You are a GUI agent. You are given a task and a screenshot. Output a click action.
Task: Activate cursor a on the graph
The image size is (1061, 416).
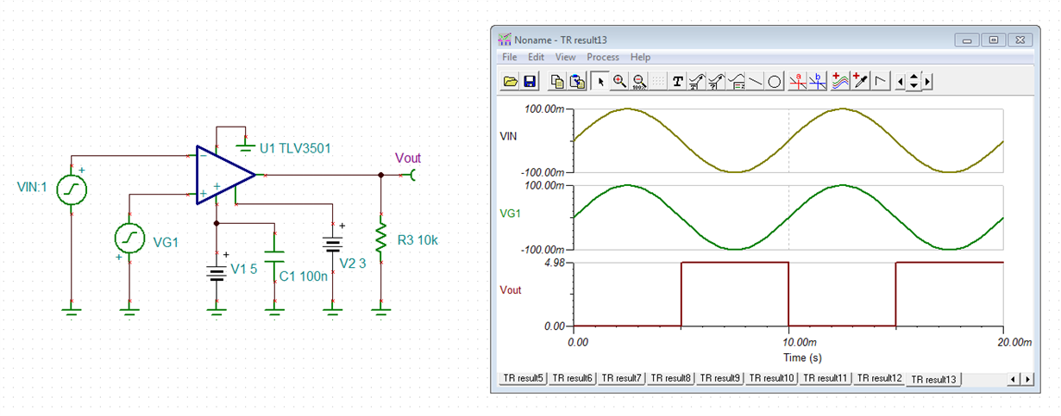798,82
